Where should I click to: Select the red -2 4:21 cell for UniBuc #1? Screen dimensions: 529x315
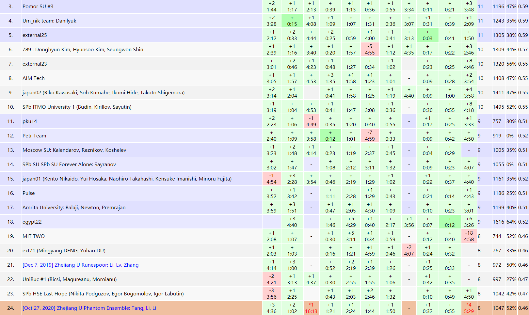point(271,279)
